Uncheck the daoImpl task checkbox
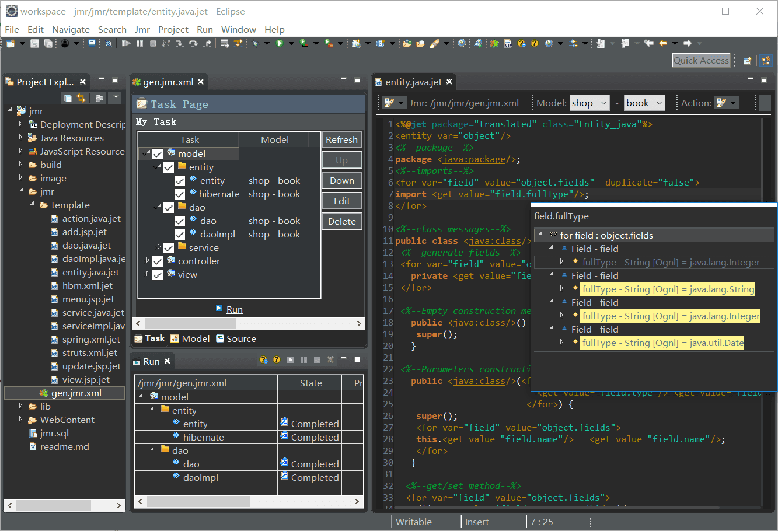 [x=180, y=235]
